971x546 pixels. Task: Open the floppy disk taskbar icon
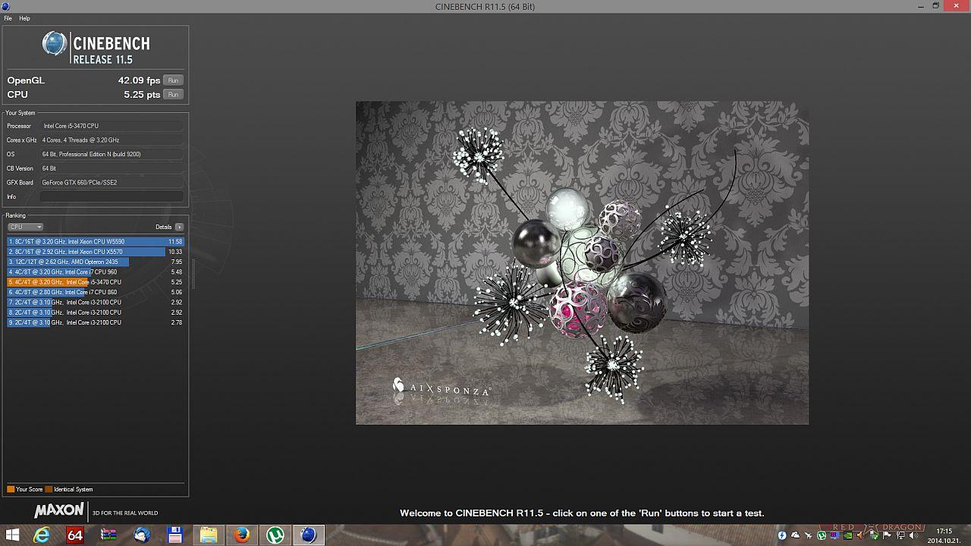(x=175, y=535)
